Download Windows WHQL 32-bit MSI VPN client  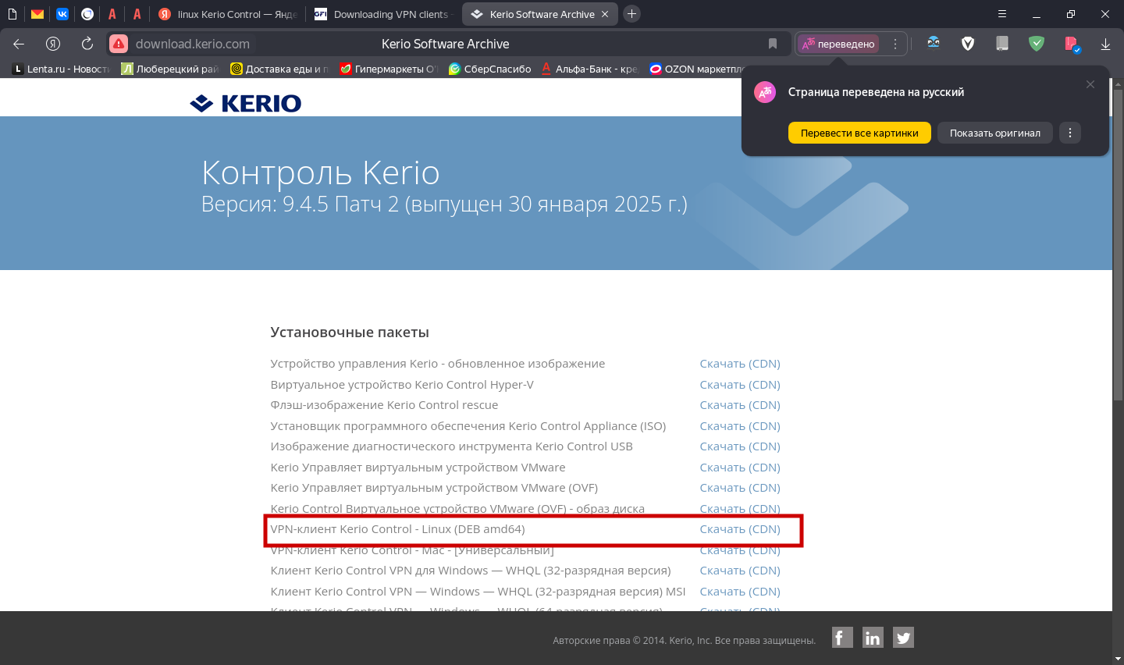coord(740,592)
